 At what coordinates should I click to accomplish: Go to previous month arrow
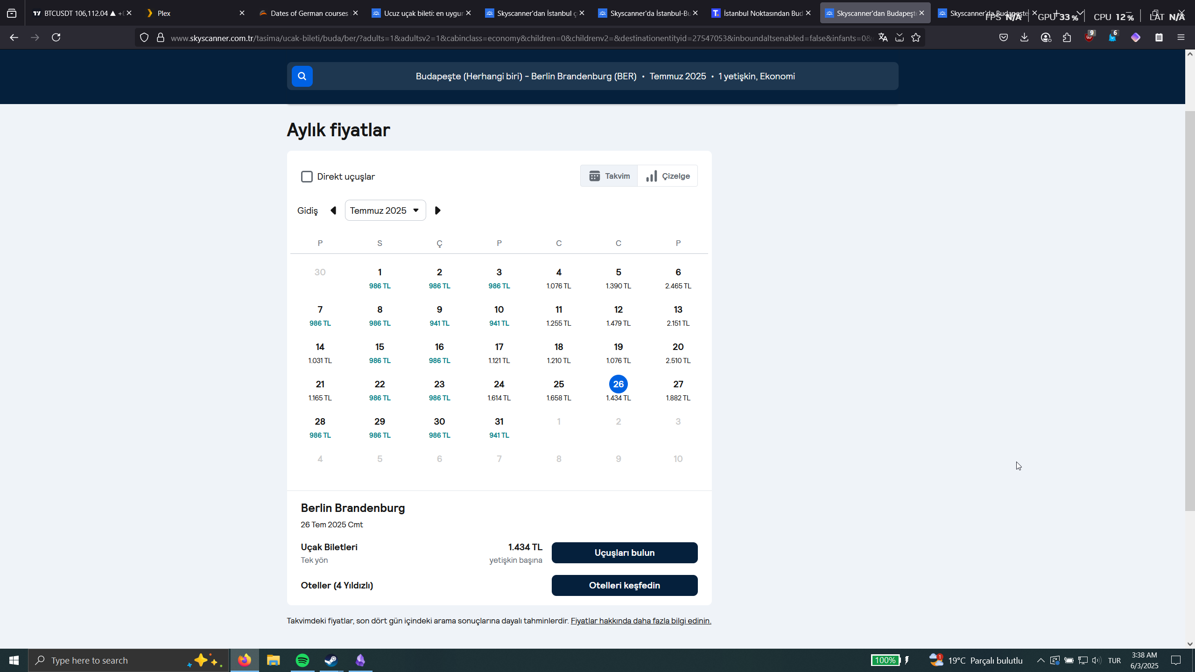333,210
